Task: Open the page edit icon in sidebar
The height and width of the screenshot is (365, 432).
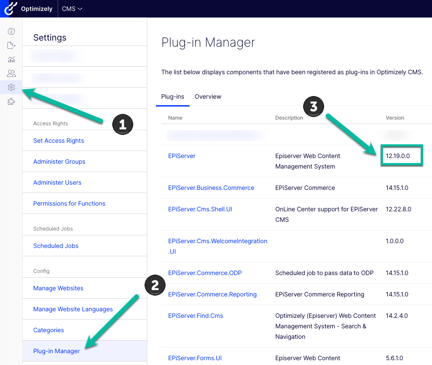Action: click(11, 45)
